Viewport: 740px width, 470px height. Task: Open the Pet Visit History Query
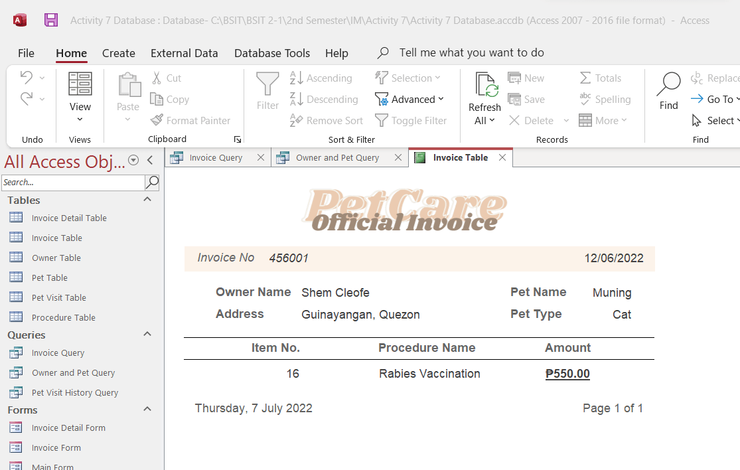[74, 392]
